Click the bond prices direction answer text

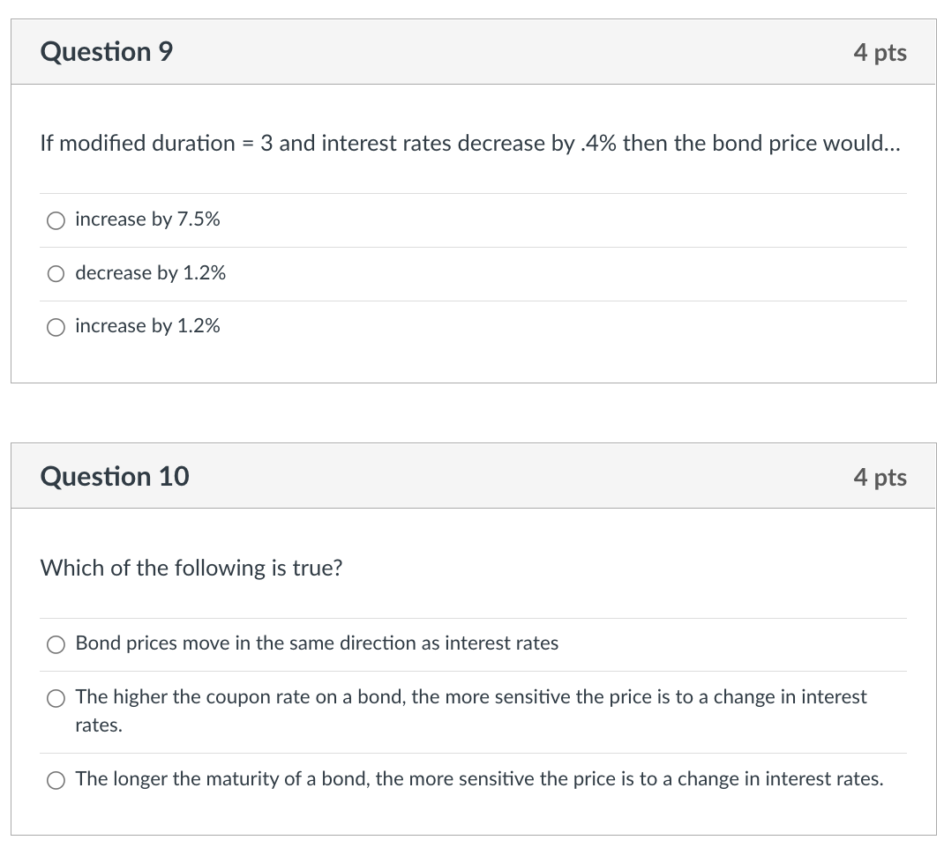point(318,643)
